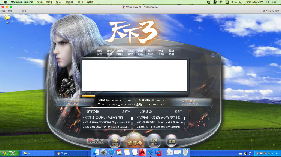Open the 新手指南 beginner guide tab
Image resolution: width=281 pixels, height=157 pixels.
tap(109, 52)
